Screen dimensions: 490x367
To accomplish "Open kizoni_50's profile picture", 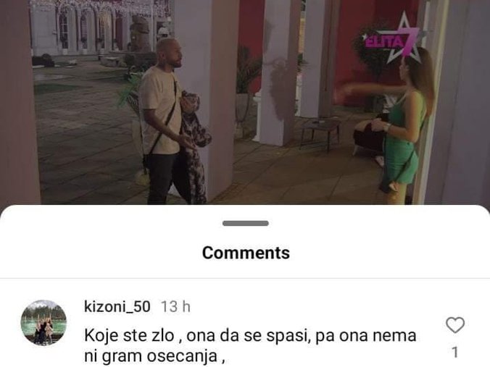I will [43, 323].
